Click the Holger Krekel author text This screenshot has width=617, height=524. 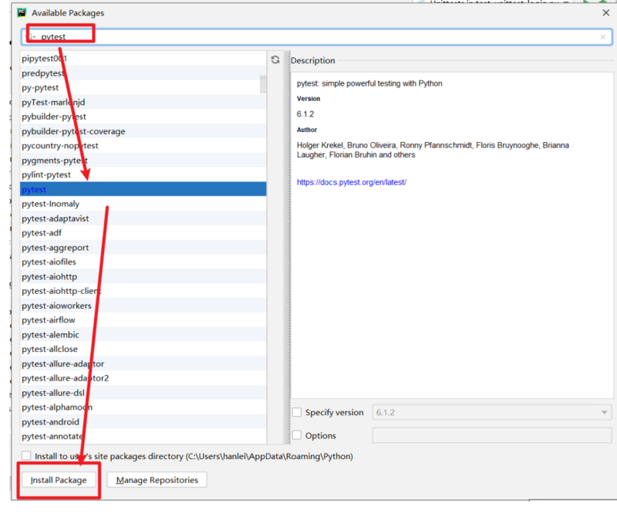click(x=433, y=150)
